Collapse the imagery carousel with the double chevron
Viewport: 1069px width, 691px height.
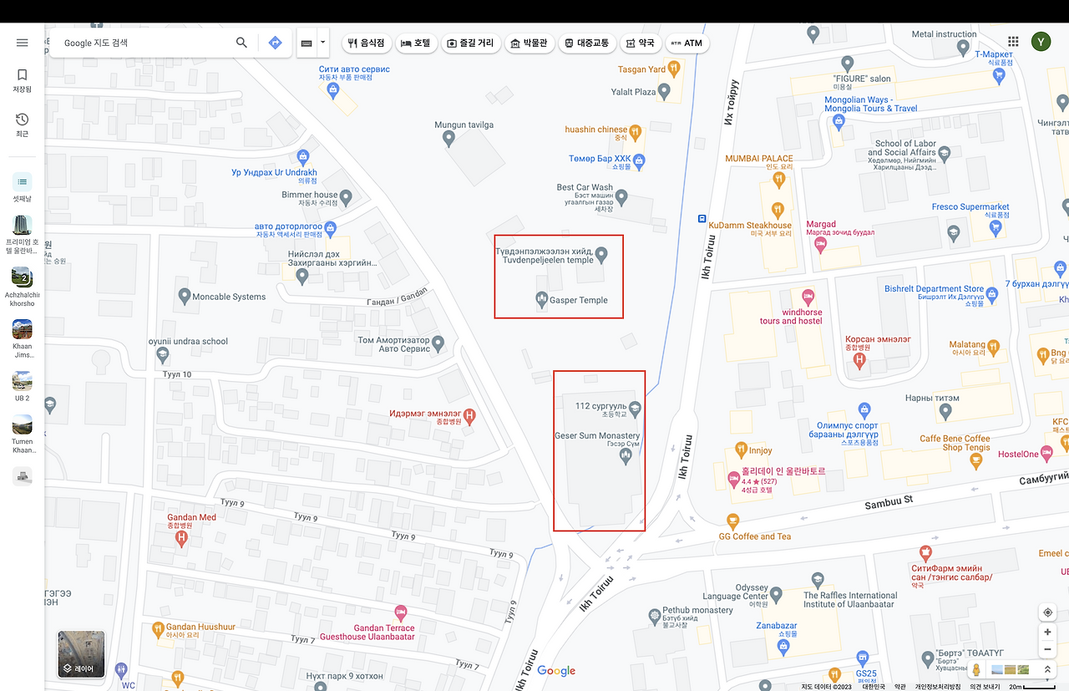1047,669
